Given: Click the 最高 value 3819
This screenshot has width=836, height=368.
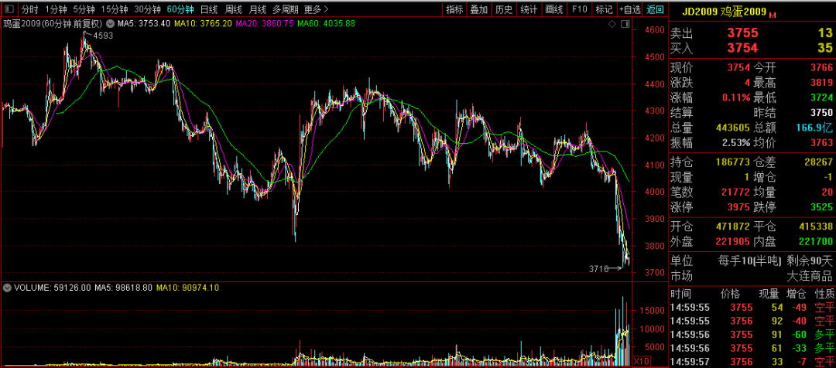Looking at the screenshot, I should coord(821,82).
